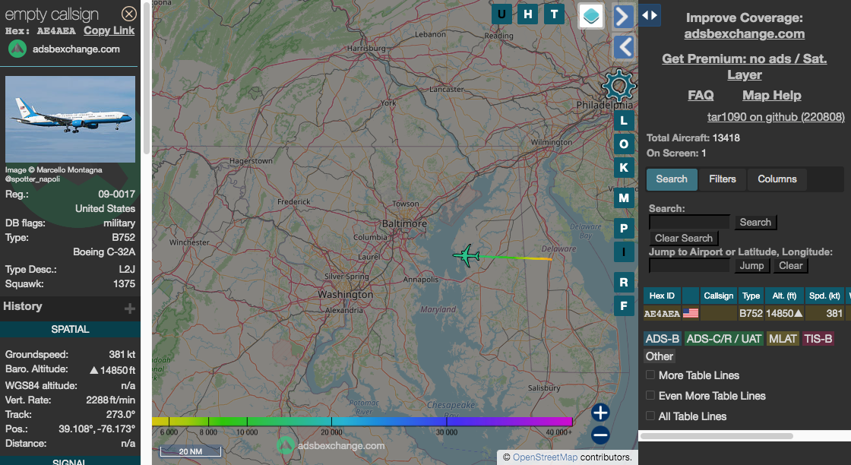Click the M map button

coord(624,198)
